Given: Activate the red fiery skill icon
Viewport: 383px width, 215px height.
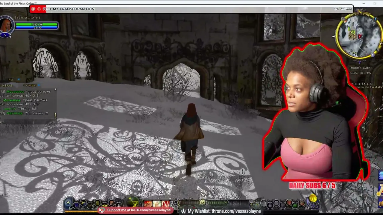Looking at the screenshot, I should pyautogui.click(x=148, y=204).
